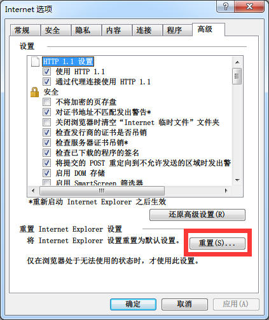Click the vertical scrollbar thumb

[x=237, y=76]
